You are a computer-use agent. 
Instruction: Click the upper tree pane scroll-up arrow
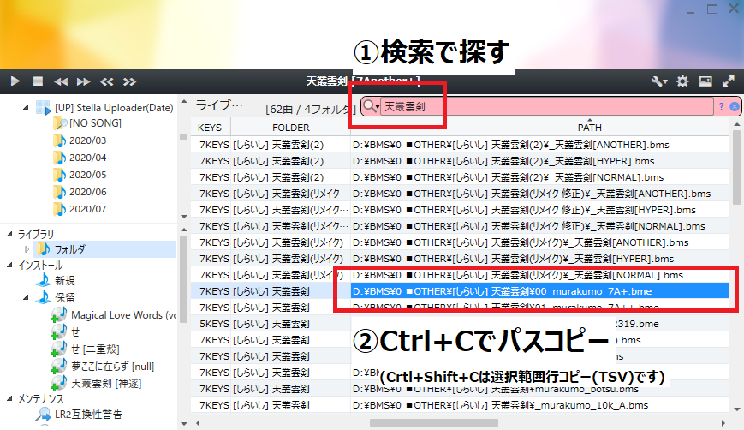tap(184, 102)
